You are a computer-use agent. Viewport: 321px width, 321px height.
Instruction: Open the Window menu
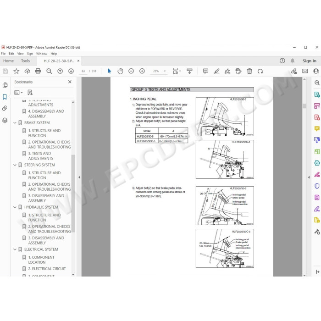point(42,54)
